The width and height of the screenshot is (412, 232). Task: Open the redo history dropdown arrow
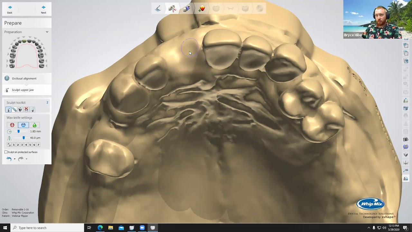coord(26,159)
